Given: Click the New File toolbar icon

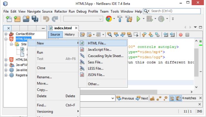Looking at the screenshot, I should tap(9, 19).
